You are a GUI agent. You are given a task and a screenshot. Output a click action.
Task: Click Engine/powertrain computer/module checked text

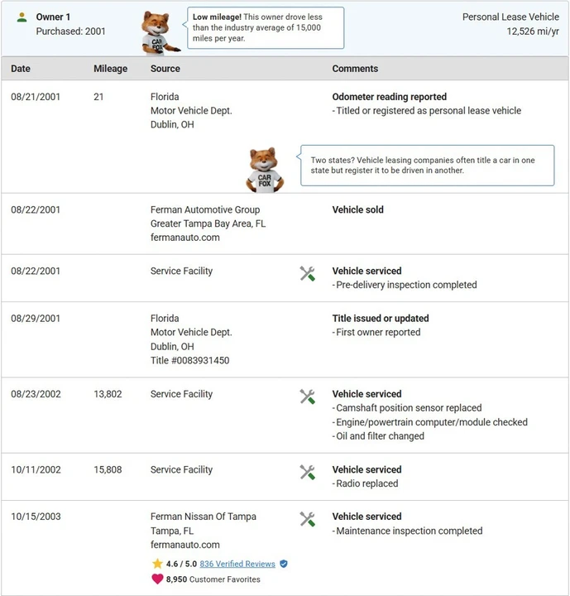point(430,422)
